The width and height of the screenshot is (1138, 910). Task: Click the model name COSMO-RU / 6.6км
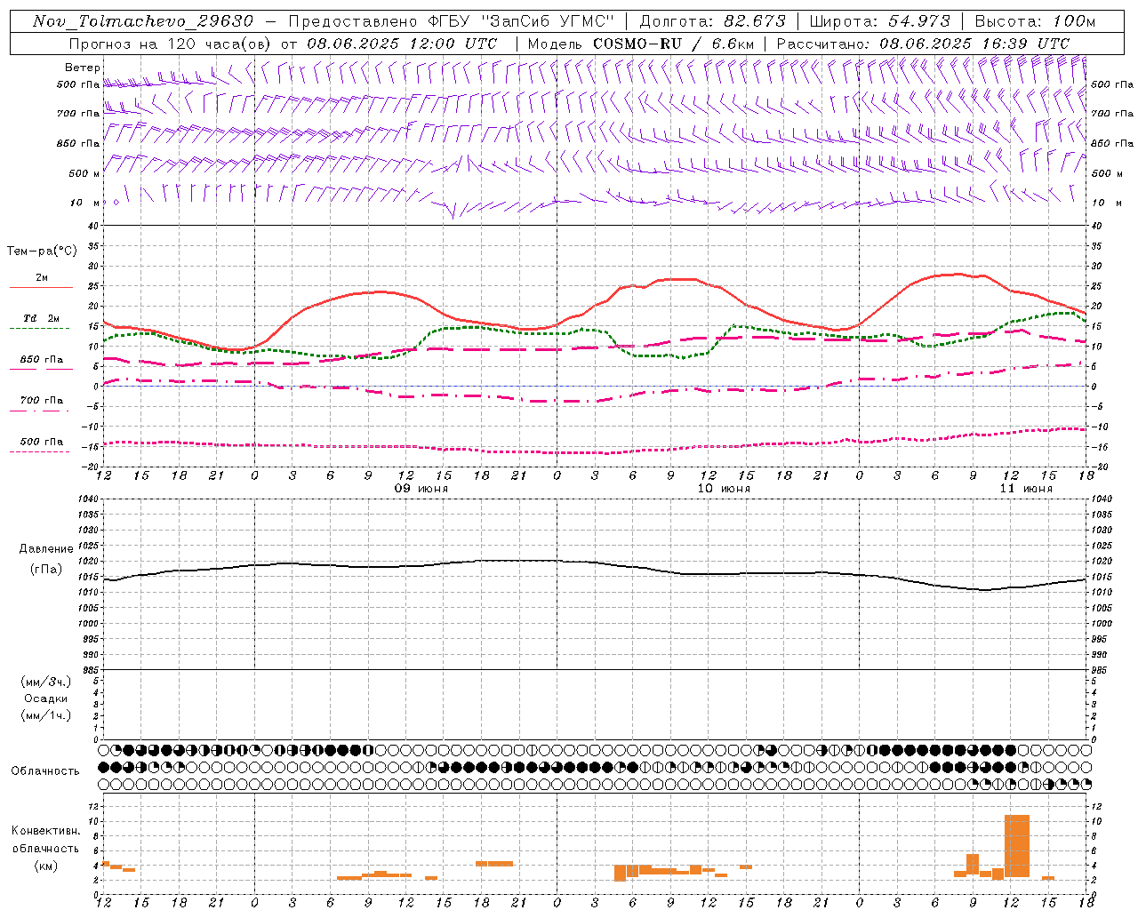tap(674, 44)
